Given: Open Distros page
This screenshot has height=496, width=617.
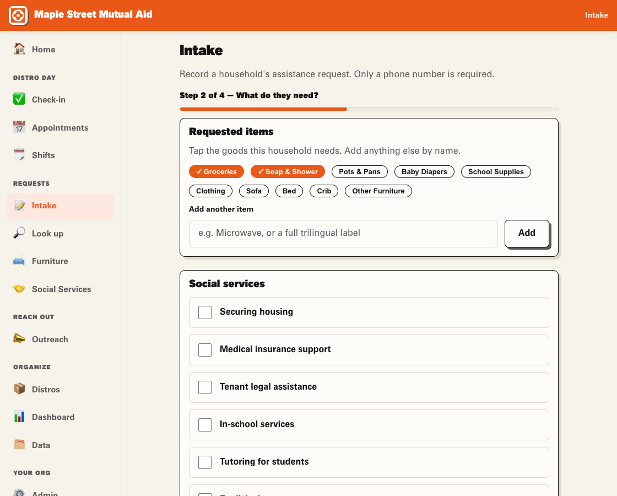Looking at the screenshot, I should click(x=60, y=389).
